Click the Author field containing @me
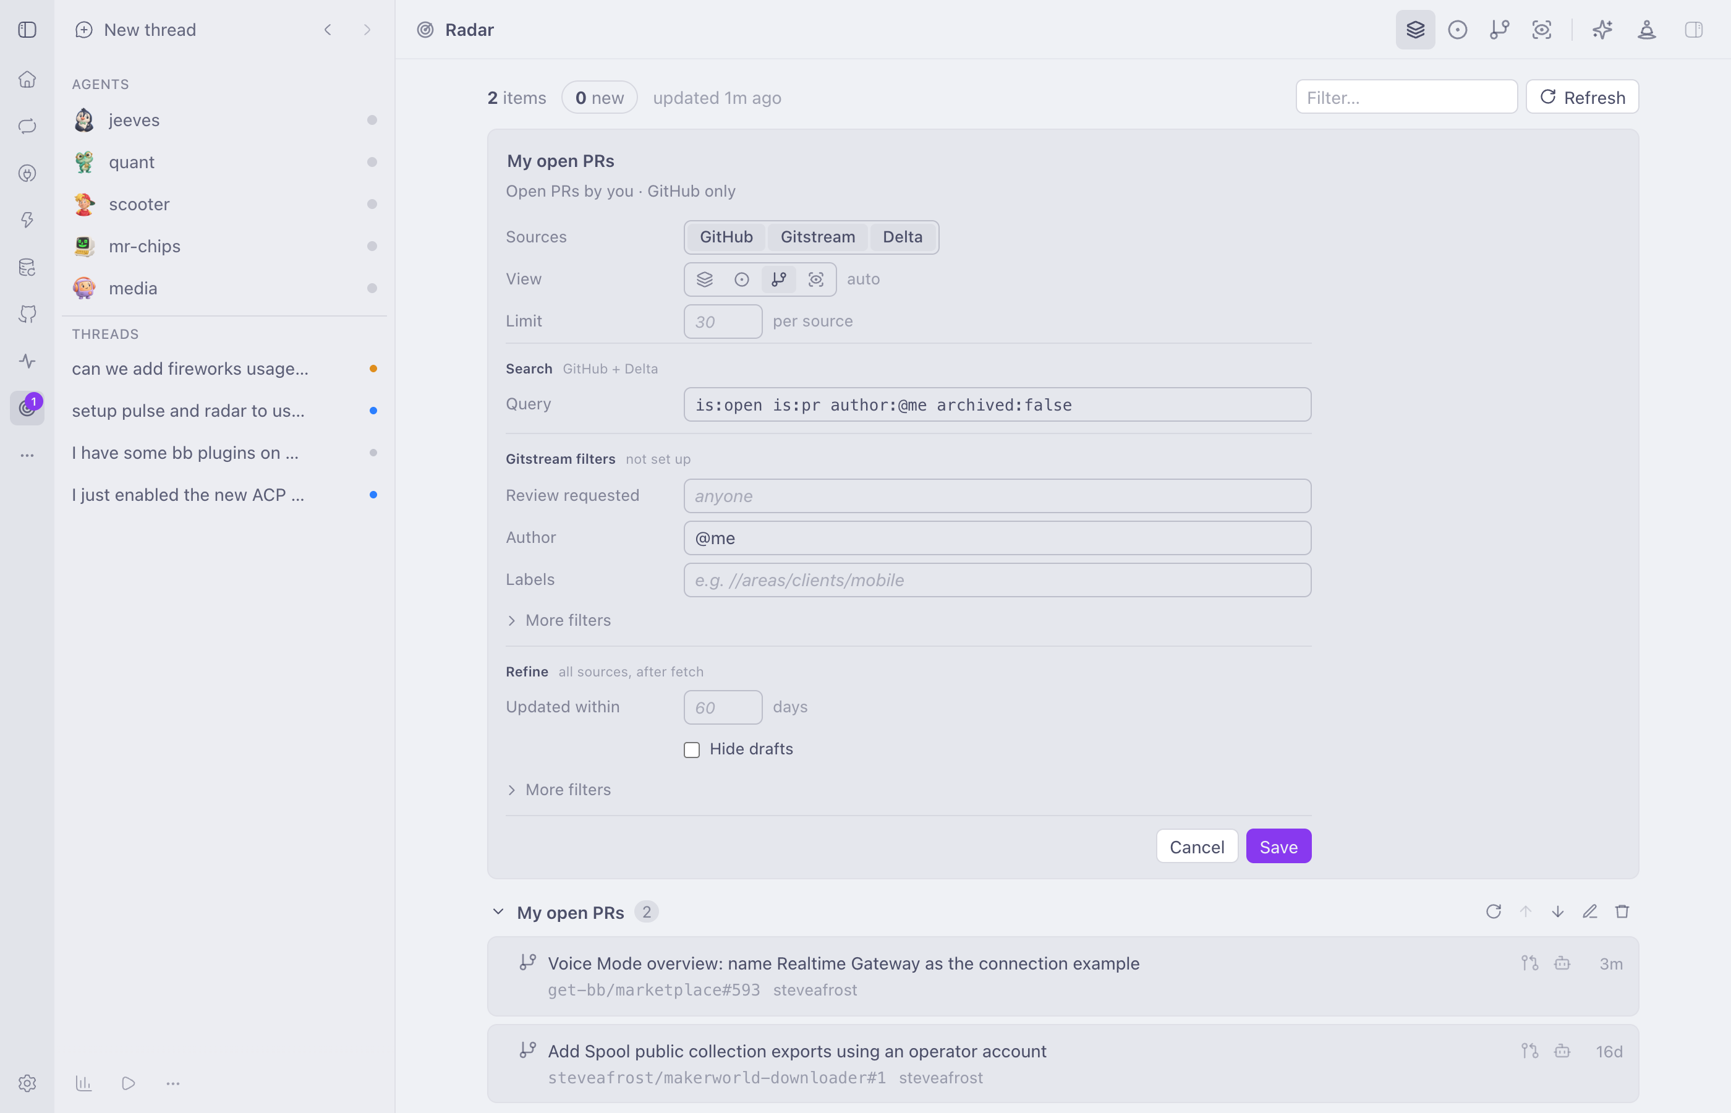Screen dimensions: 1731x1113 tap(997, 539)
